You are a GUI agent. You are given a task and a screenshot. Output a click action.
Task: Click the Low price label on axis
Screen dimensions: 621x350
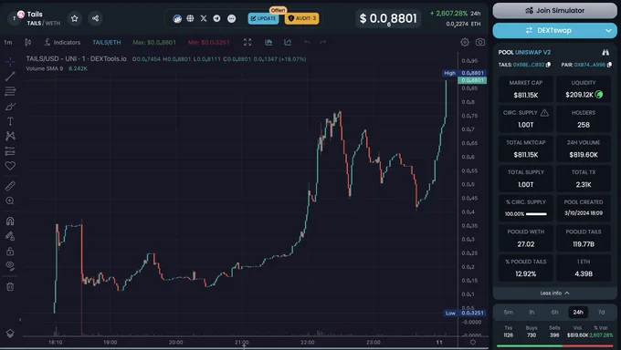point(464,313)
